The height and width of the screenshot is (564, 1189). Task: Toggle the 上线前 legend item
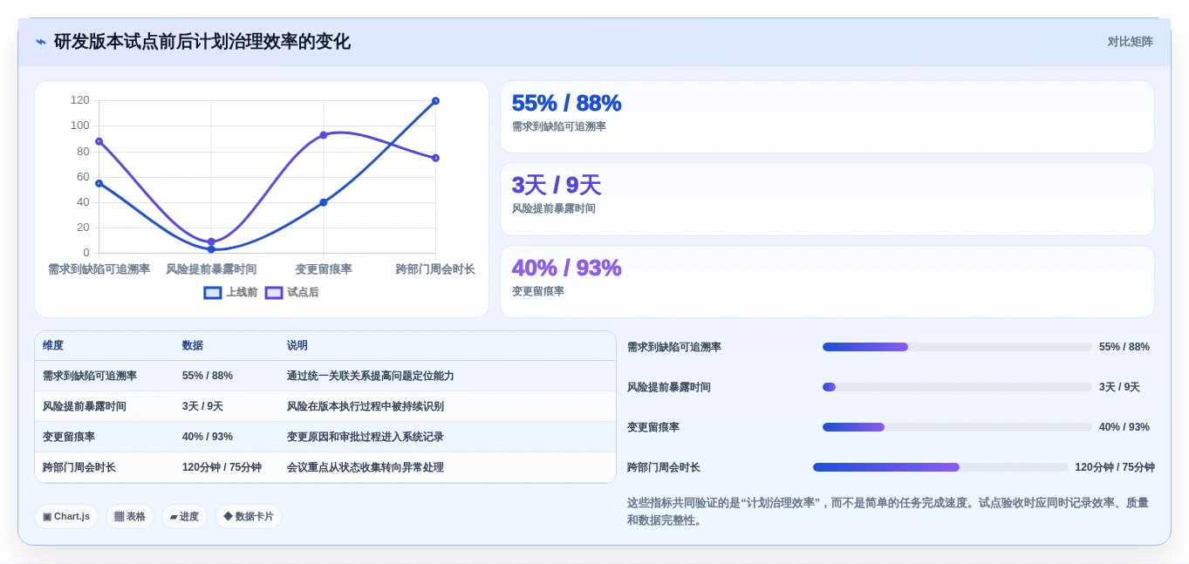point(230,293)
